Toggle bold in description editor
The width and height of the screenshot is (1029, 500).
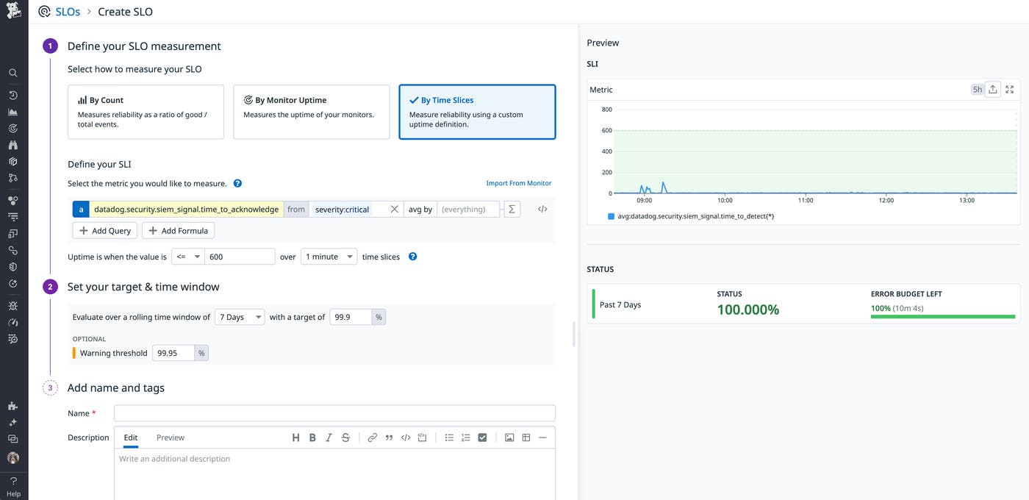click(x=312, y=438)
